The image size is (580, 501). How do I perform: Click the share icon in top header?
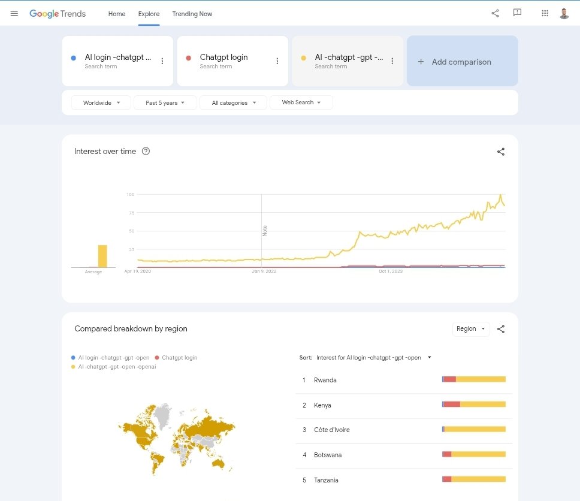pyautogui.click(x=495, y=13)
